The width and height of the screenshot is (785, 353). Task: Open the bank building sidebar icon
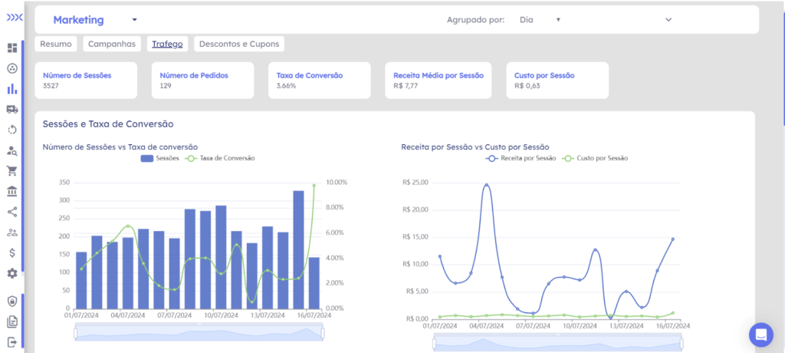click(x=12, y=191)
